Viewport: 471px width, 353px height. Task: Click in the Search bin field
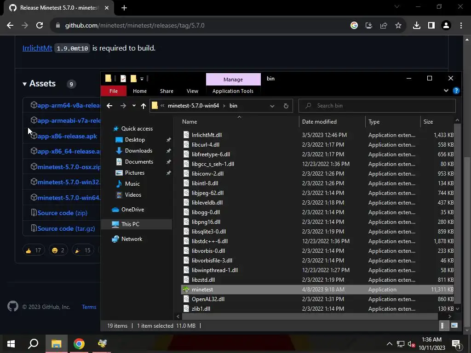pyautogui.click(x=377, y=106)
